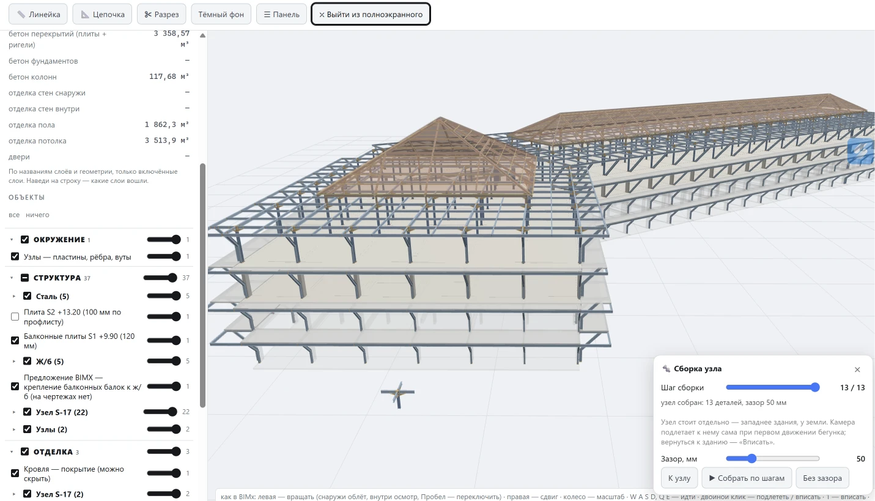Click the Без зазора button
The width and height of the screenshot is (875, 501).
pyautogui.click(x=822, y=478)
